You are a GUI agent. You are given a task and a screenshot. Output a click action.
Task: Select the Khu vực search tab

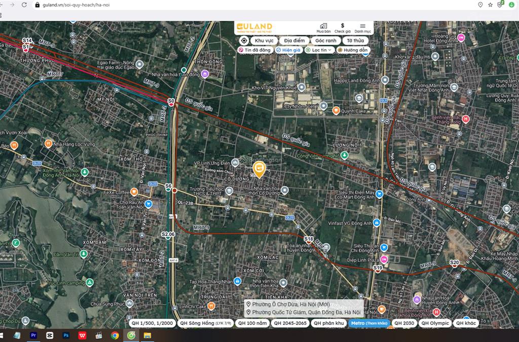pyautogui.click(x=264, y=41)
